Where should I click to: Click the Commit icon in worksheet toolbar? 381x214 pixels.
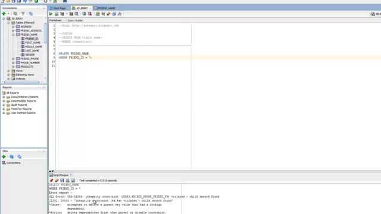click(84, 14)
